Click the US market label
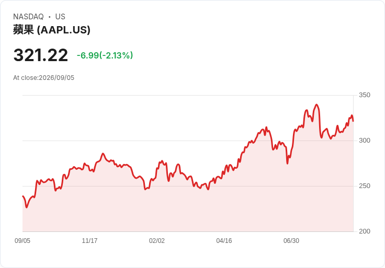The image size is (385, 268). (x=60, y=17)
